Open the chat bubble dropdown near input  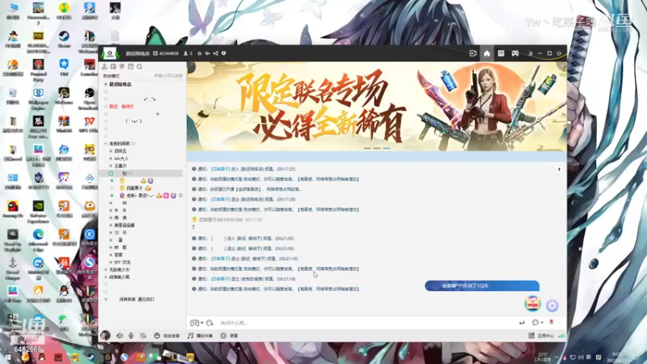click(x=537, y=323)
